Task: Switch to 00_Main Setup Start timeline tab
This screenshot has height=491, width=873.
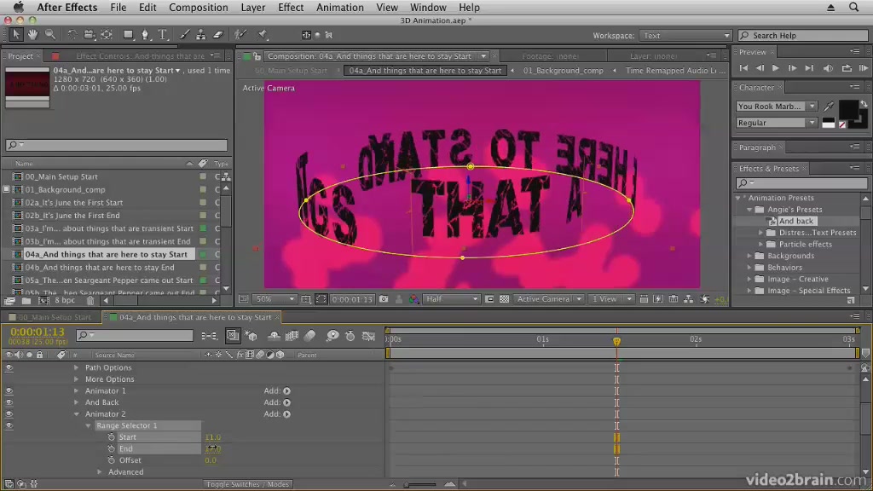Action: 55,317
